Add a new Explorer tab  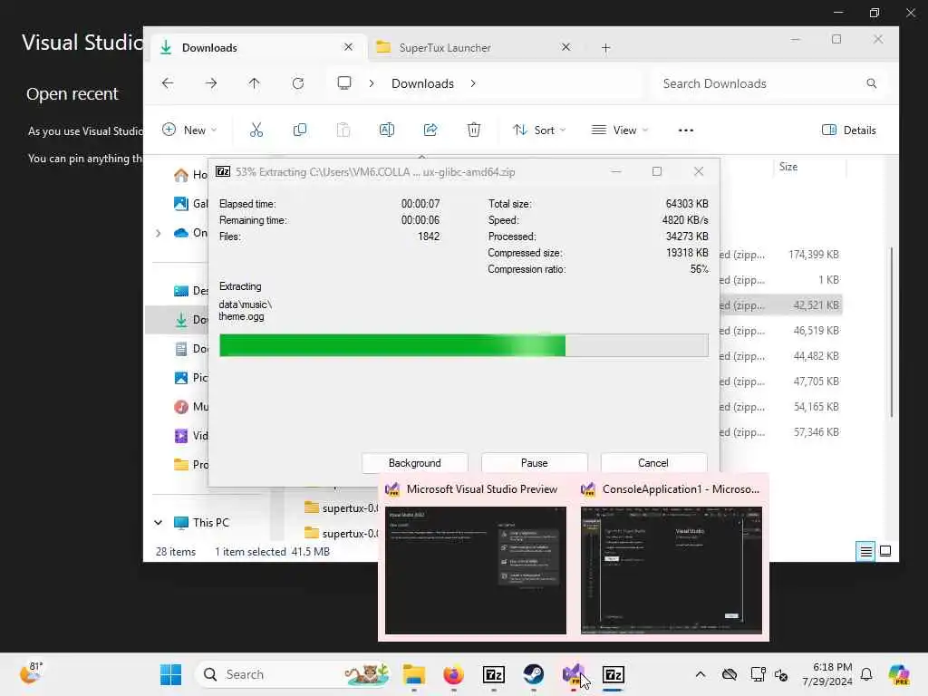(x=605, y=48)
